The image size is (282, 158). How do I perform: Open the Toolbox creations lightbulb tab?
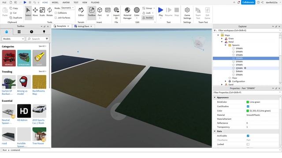tap(44, 32)
